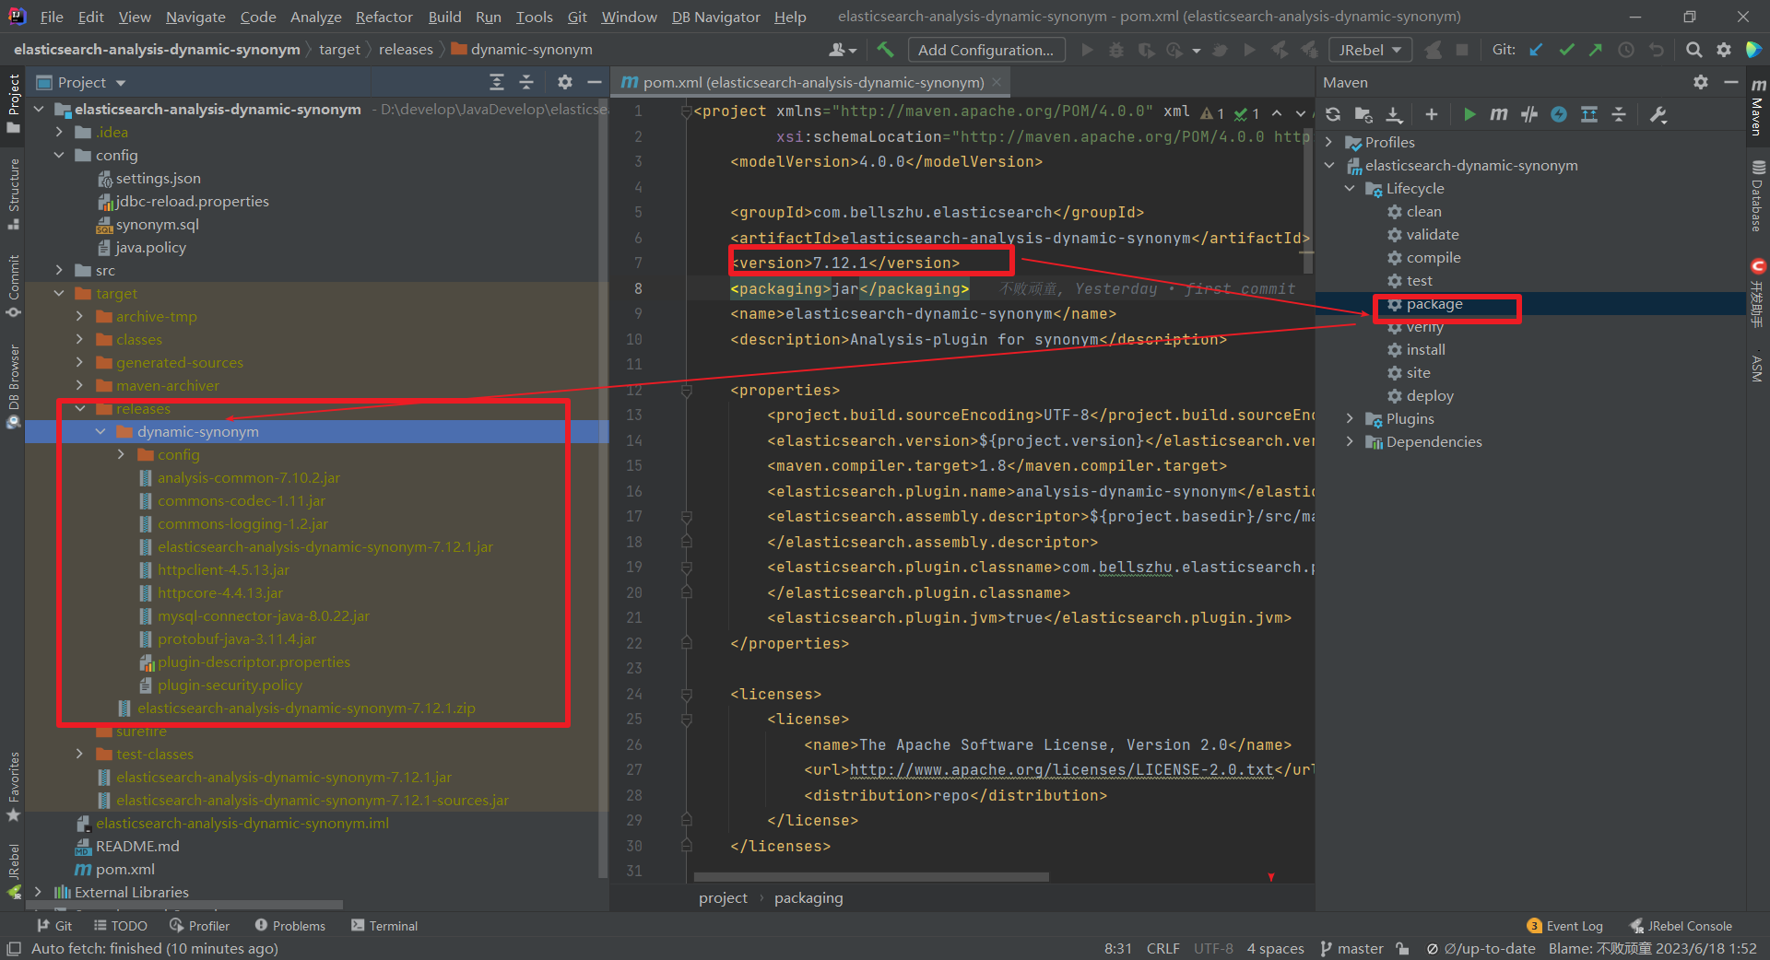The height and width of the screenshot is (960, 1770).
Task: Open the Navigate menu
Action: [195, 17]
